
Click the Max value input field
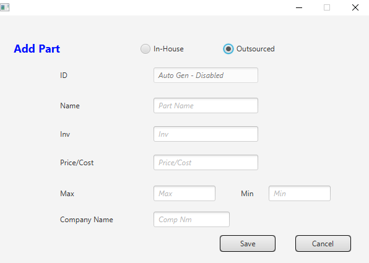[184, 193]
